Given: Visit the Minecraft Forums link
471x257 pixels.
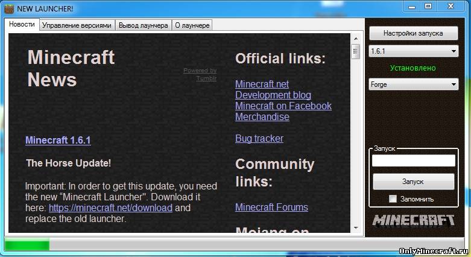Looking at the screenshot, I should pyautogui.click(x=271, y=207).
